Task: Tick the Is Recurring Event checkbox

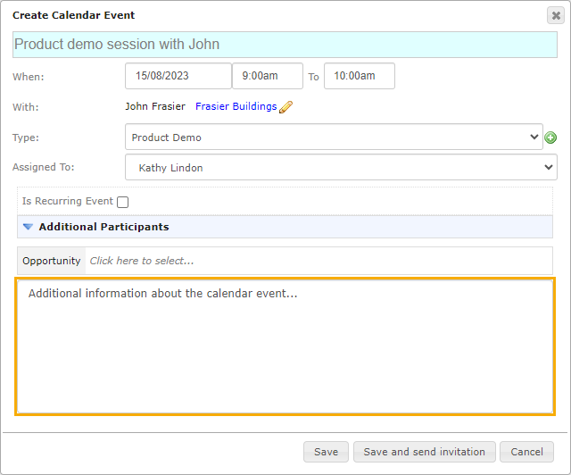Action: click(123, 202)
